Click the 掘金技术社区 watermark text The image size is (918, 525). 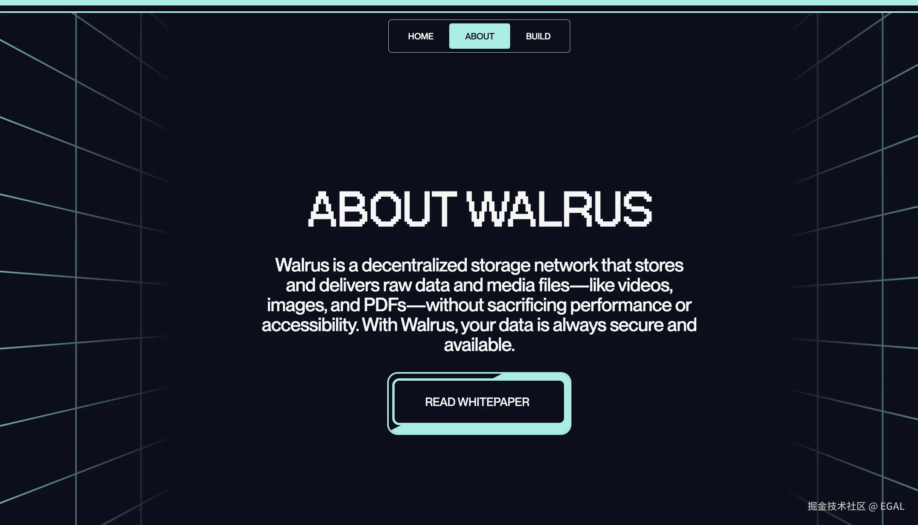coord(836,506)
